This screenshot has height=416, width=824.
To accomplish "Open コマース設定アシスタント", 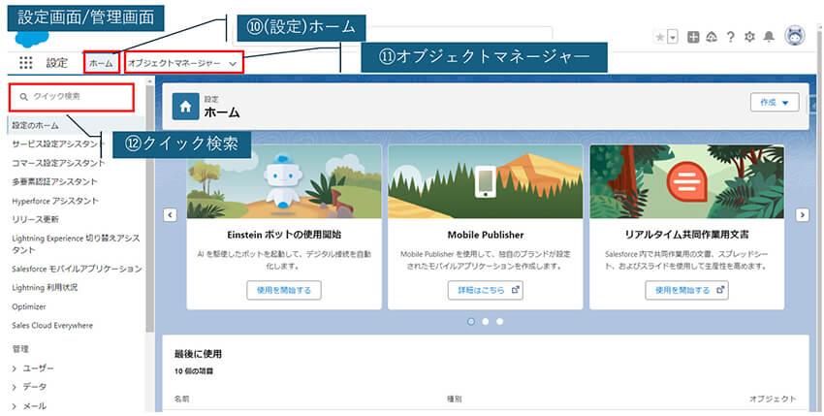I will (58, 163).
